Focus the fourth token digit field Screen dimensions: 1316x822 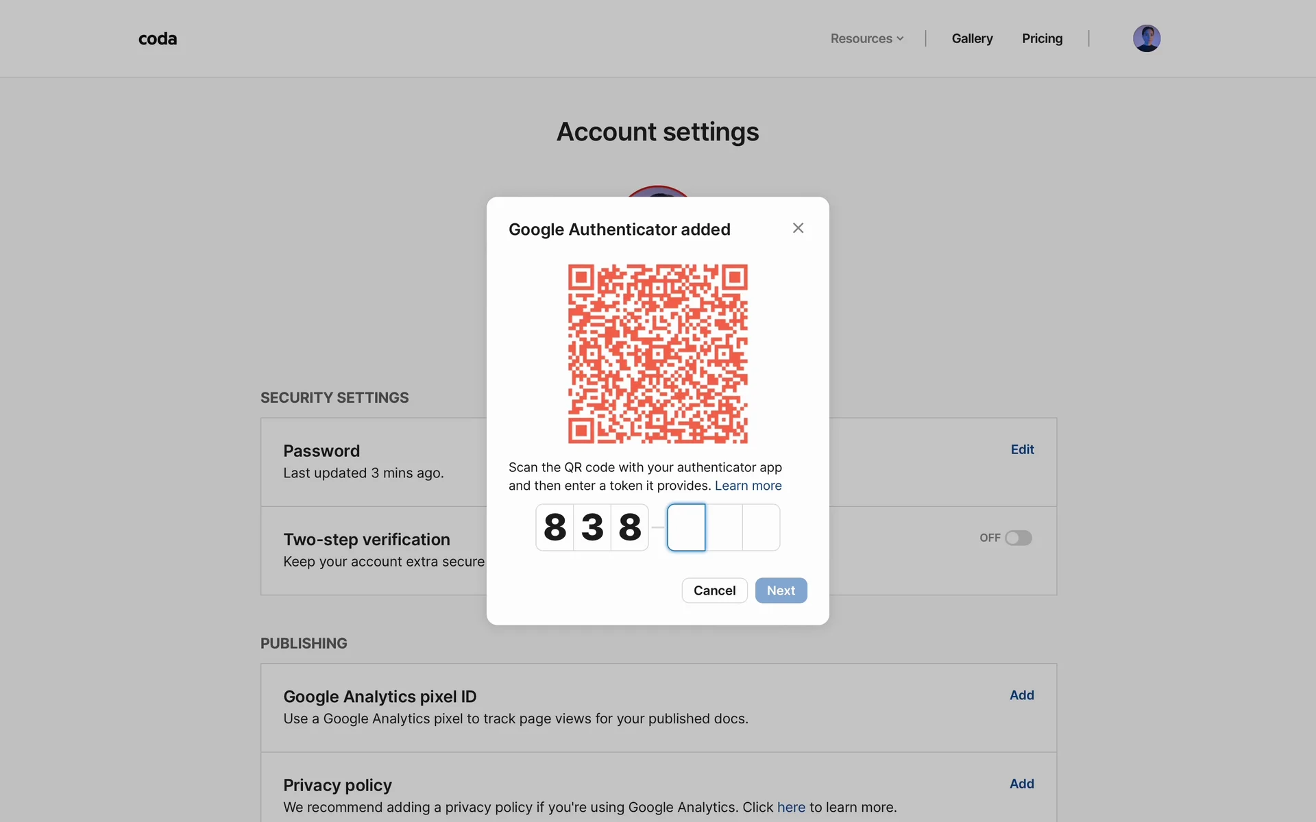(x=686, y=527)
